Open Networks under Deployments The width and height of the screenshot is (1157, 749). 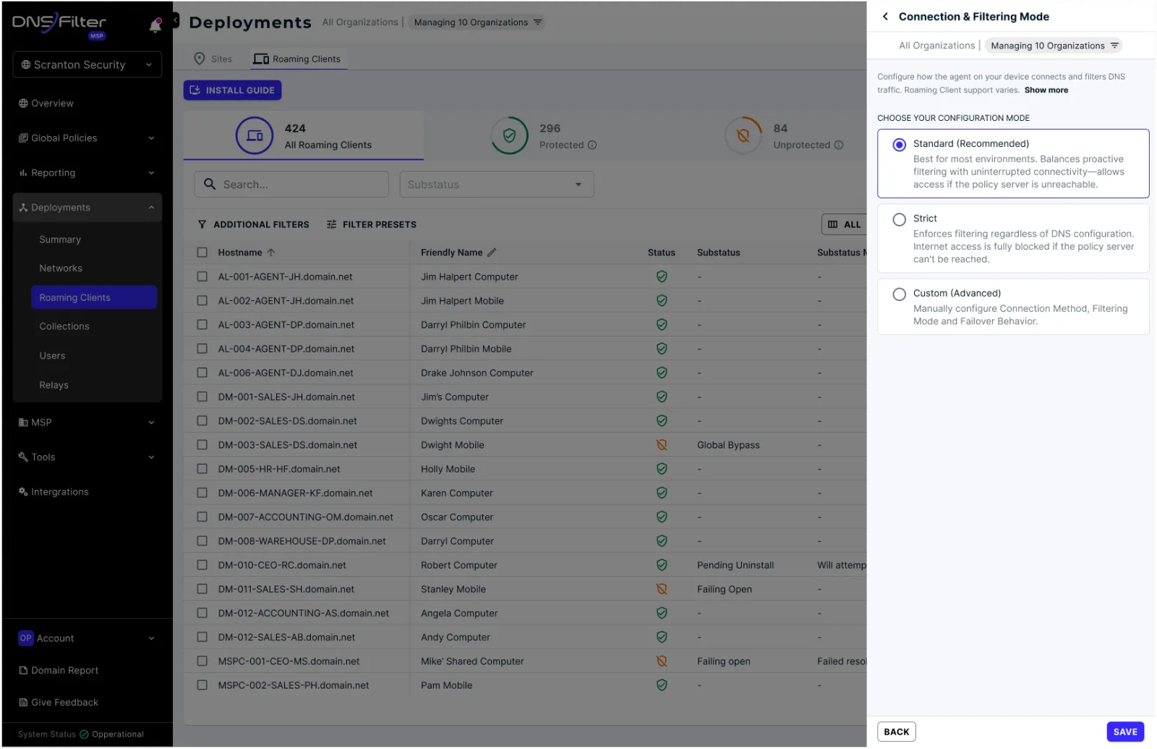61,268
